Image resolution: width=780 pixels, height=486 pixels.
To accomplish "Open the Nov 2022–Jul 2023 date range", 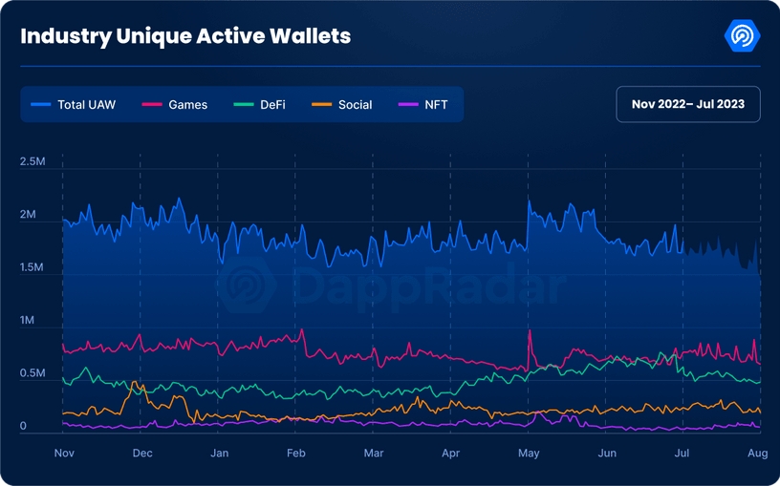I will pyautogui.click(x=688, y=104).
